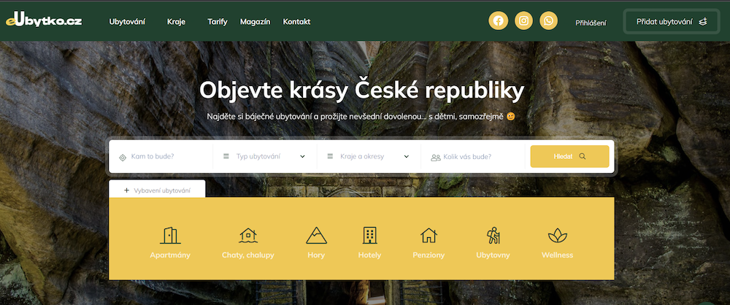This screenshot has height=305, width=730.
Task: Open the WhatsApp contact icon
Action: point(549,21)
